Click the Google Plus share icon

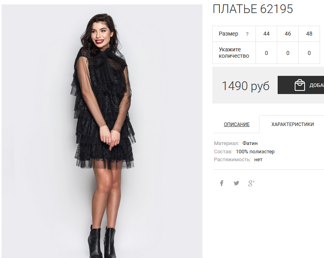[251, 183]
